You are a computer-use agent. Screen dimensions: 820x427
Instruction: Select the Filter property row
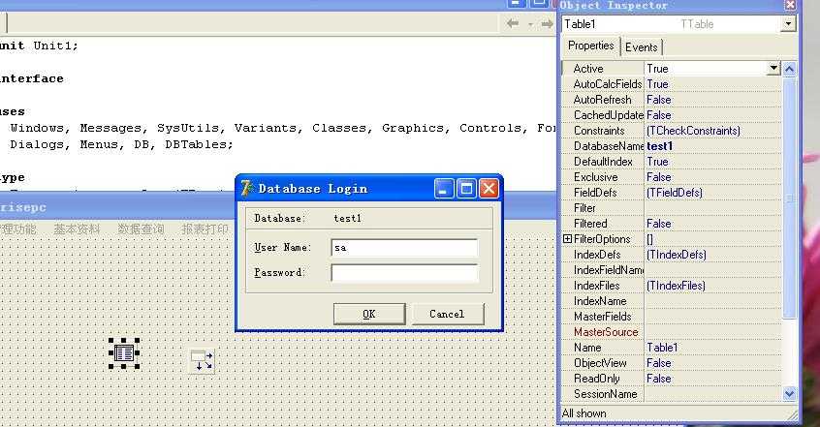pos(672,208)
